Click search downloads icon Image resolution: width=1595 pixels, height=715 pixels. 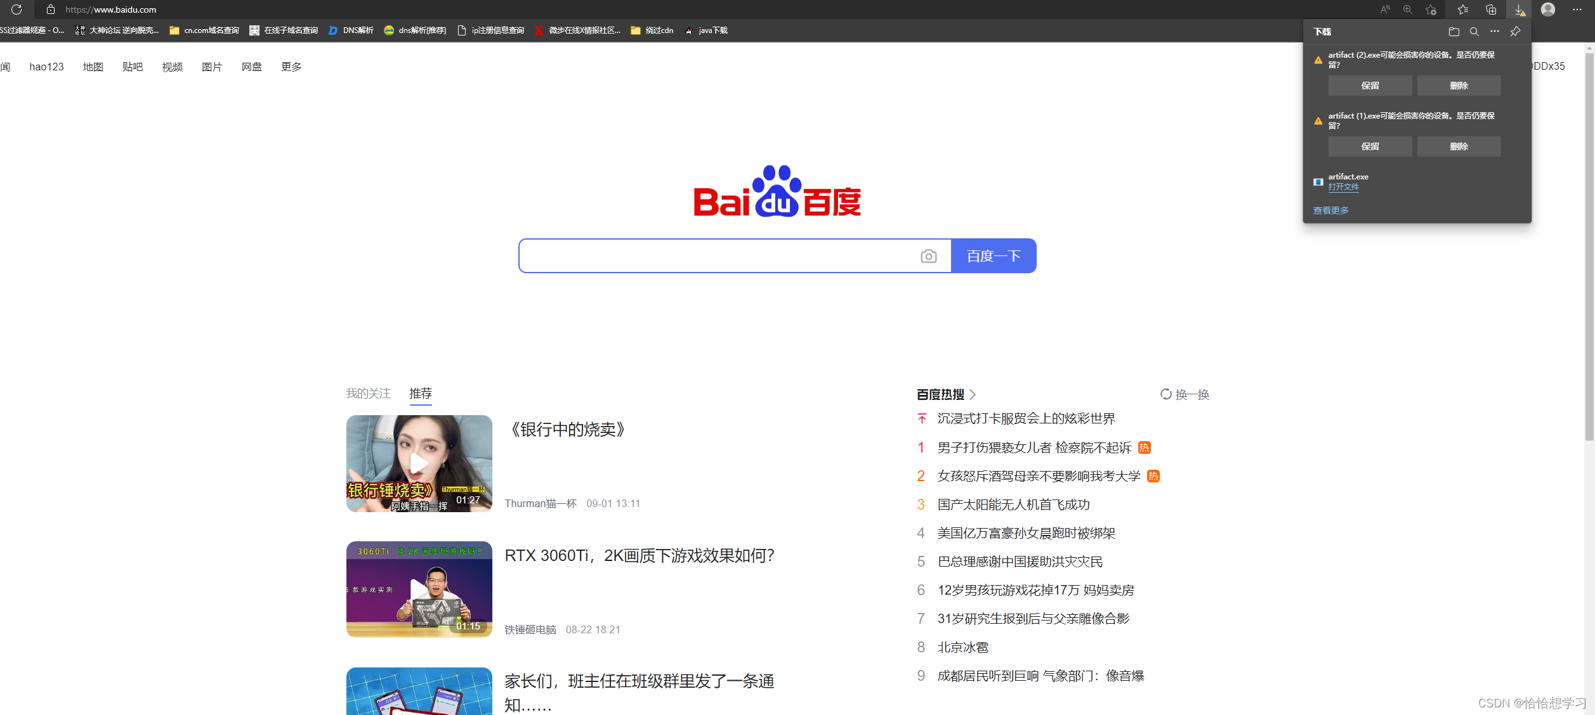(1474, 32)
